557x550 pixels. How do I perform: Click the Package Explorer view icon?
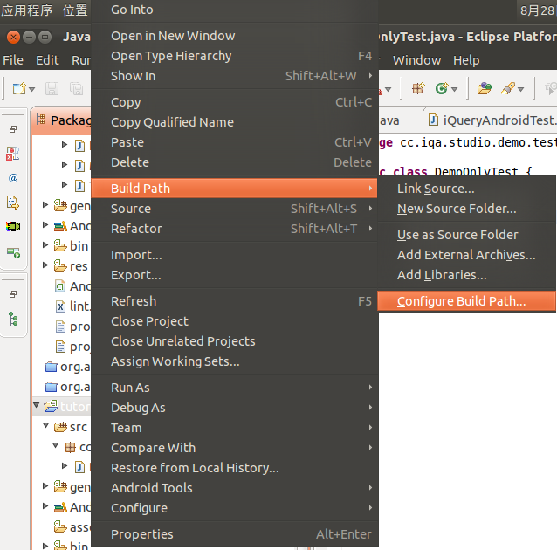pyautogui.click(x=40, y=120)
